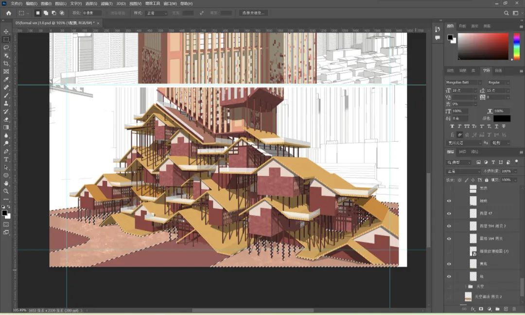
Task: Toggle visibility of the 地 layer
Action: point(449,277)
